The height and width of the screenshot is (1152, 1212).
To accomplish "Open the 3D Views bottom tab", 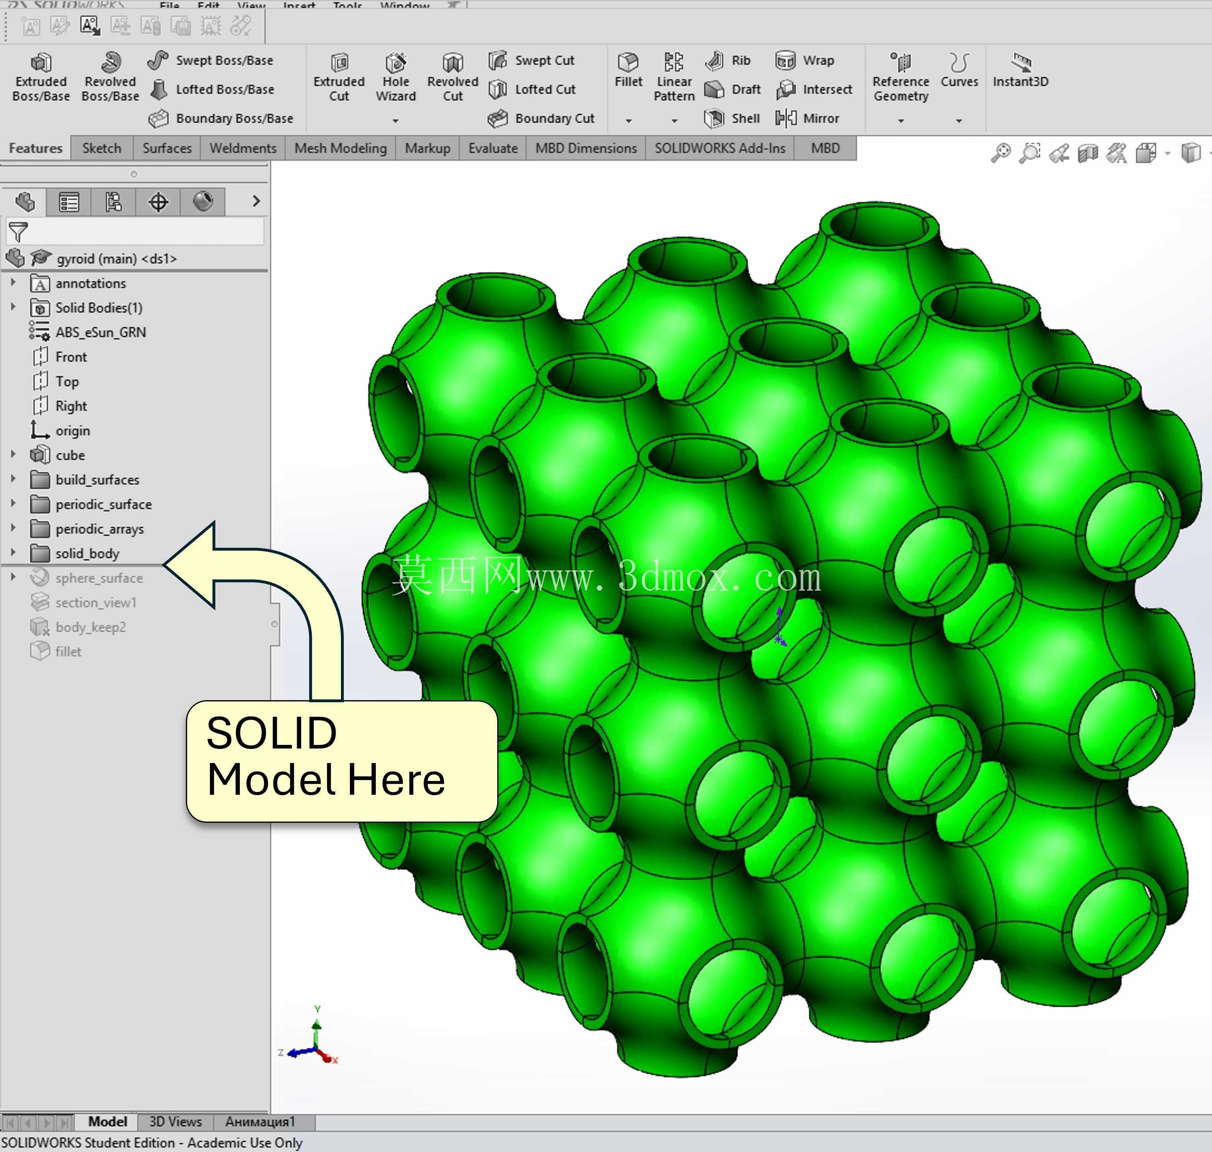I will (176, 1122).
